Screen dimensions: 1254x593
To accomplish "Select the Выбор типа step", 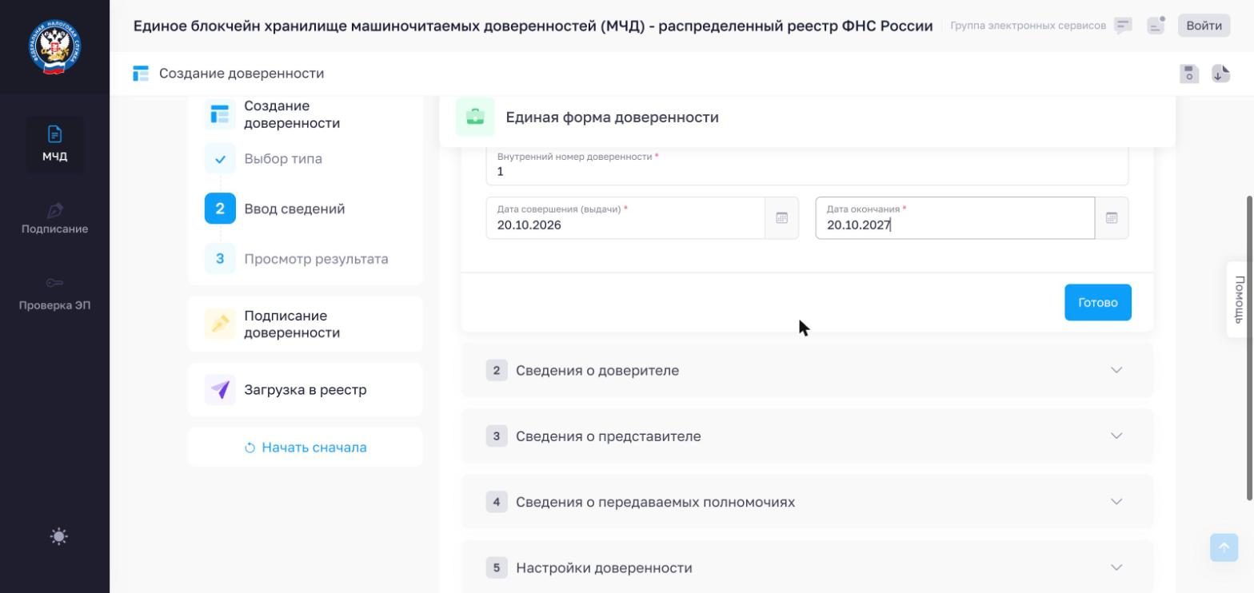I will pos(283,159).
